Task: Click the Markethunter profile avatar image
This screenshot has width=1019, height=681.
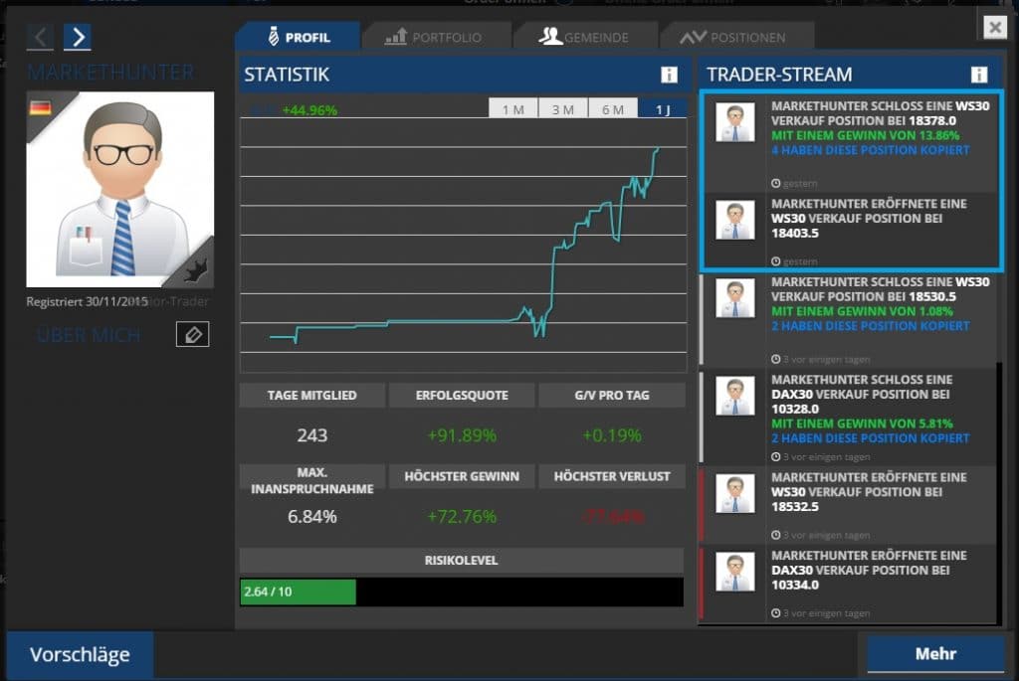Action: pyautogui.click(x=120, y=189)
